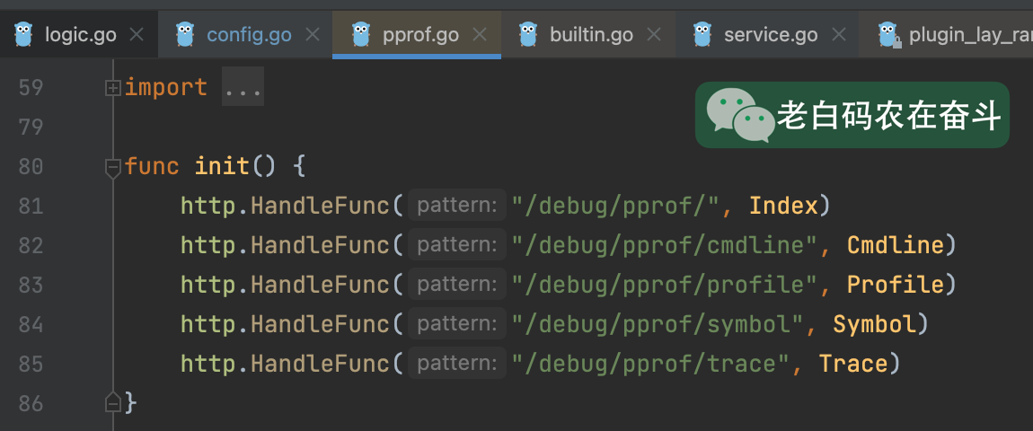Viewport: 1033px width, 431px height.
Task: Click the Go gopher icon on pprof.go
Action: 360,35
